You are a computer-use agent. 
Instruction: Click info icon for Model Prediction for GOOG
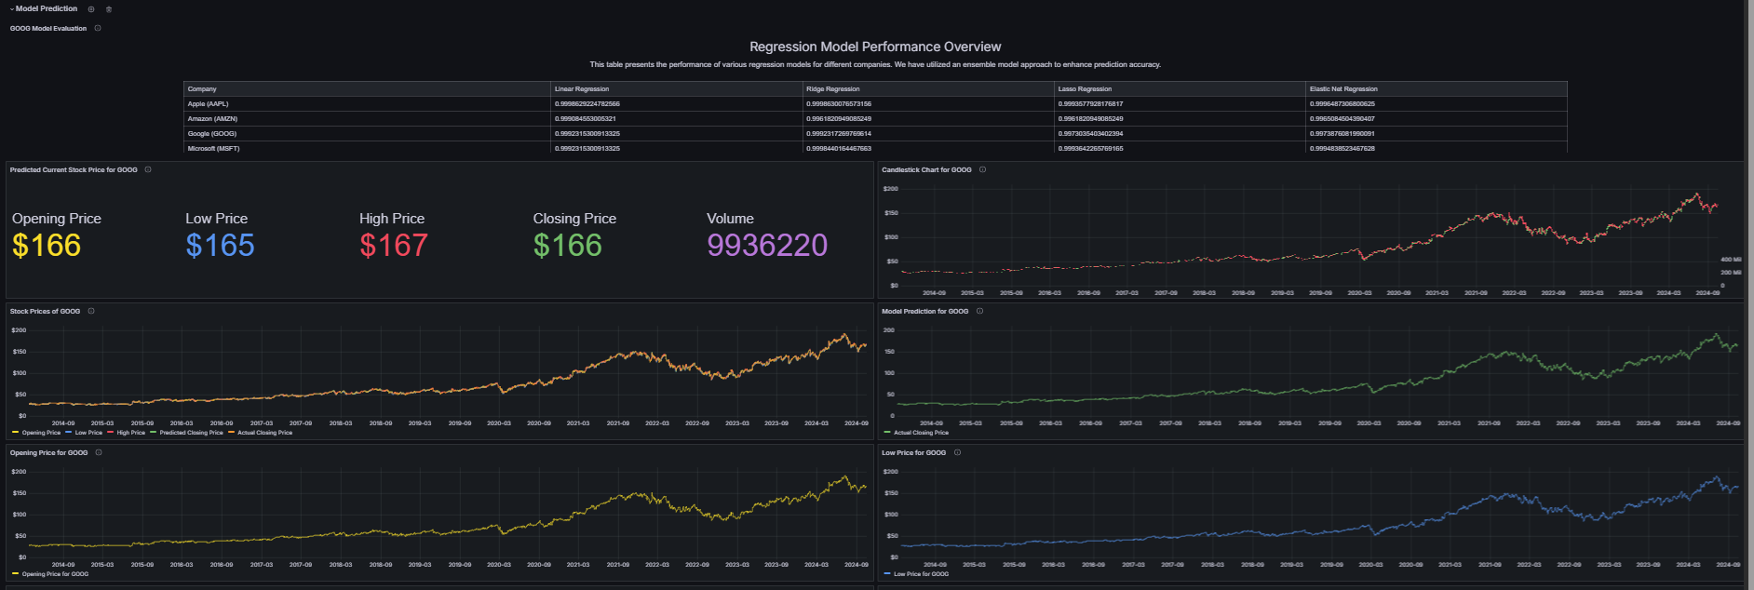pyautogui.click(x=979, y=311)
